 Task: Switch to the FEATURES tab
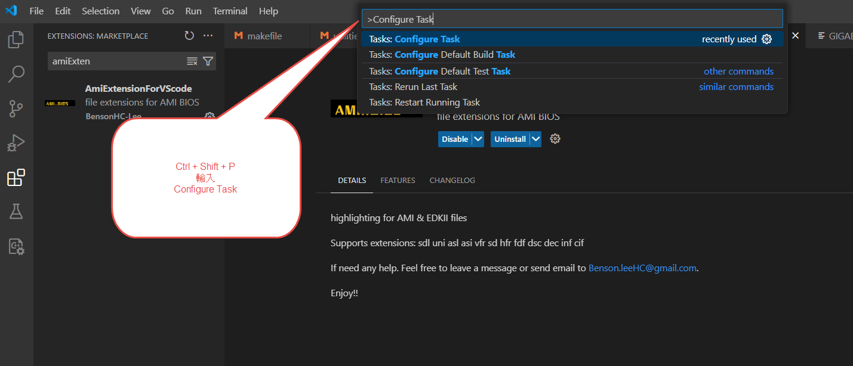point(398,181)
